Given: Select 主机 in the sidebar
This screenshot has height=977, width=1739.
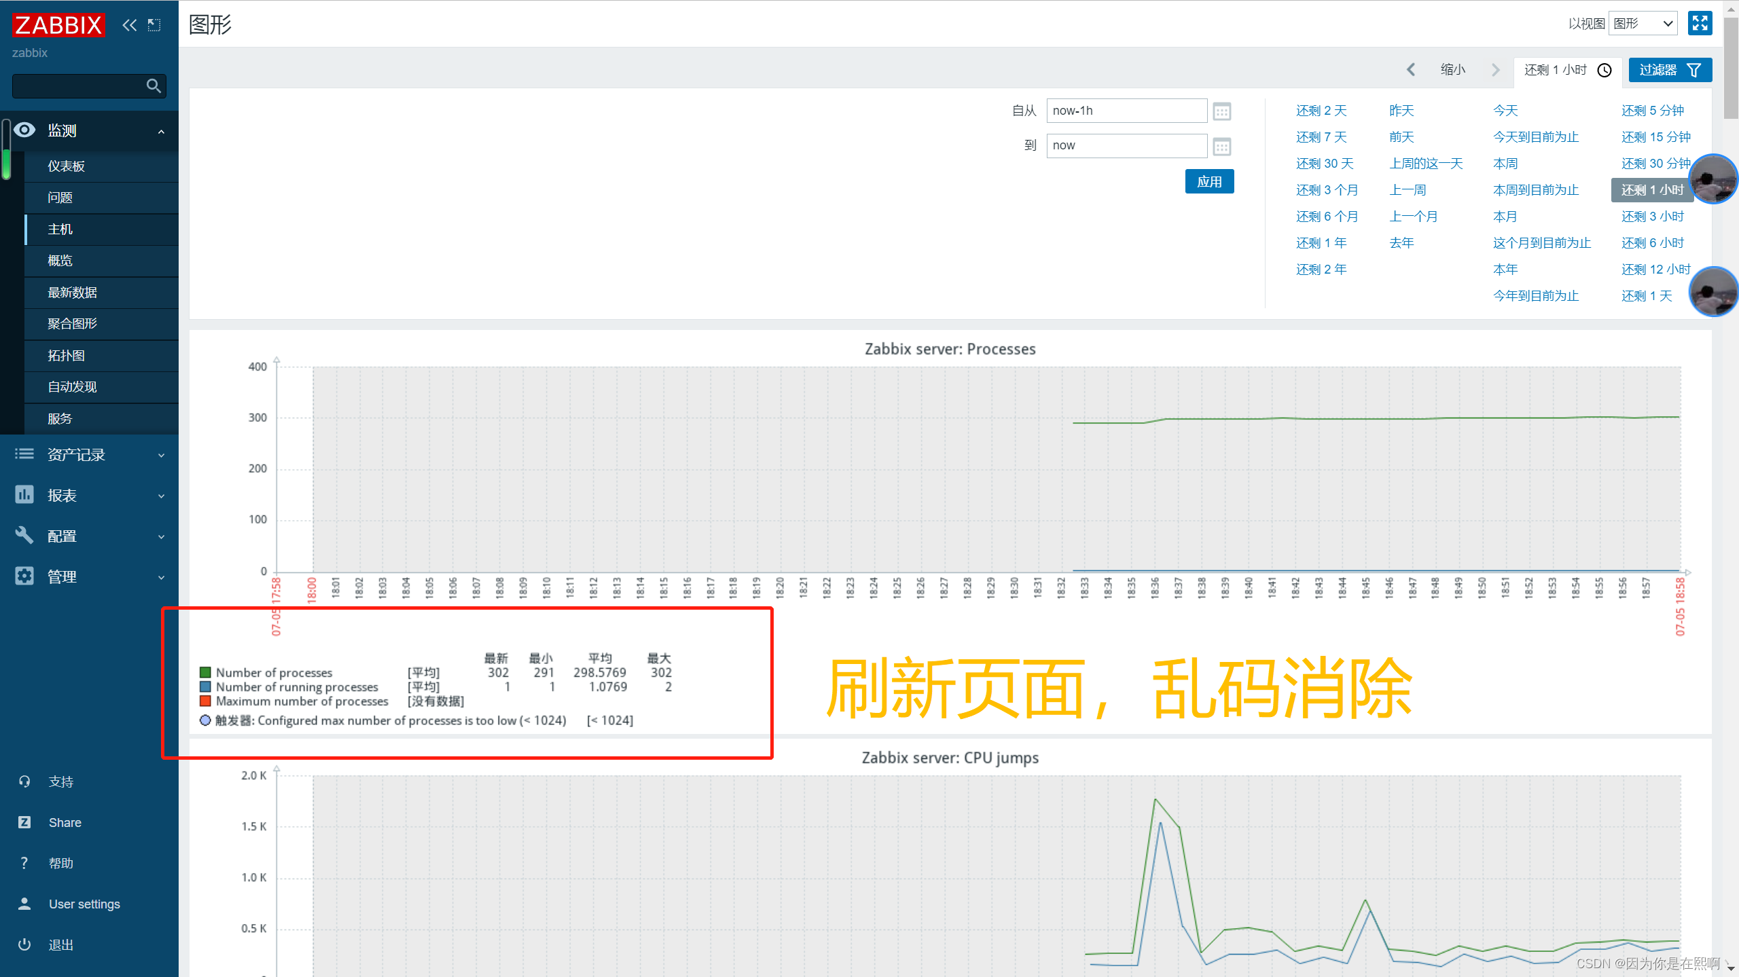Looking at the screenshot, I should pyautogui.click(x=101, y=229).
